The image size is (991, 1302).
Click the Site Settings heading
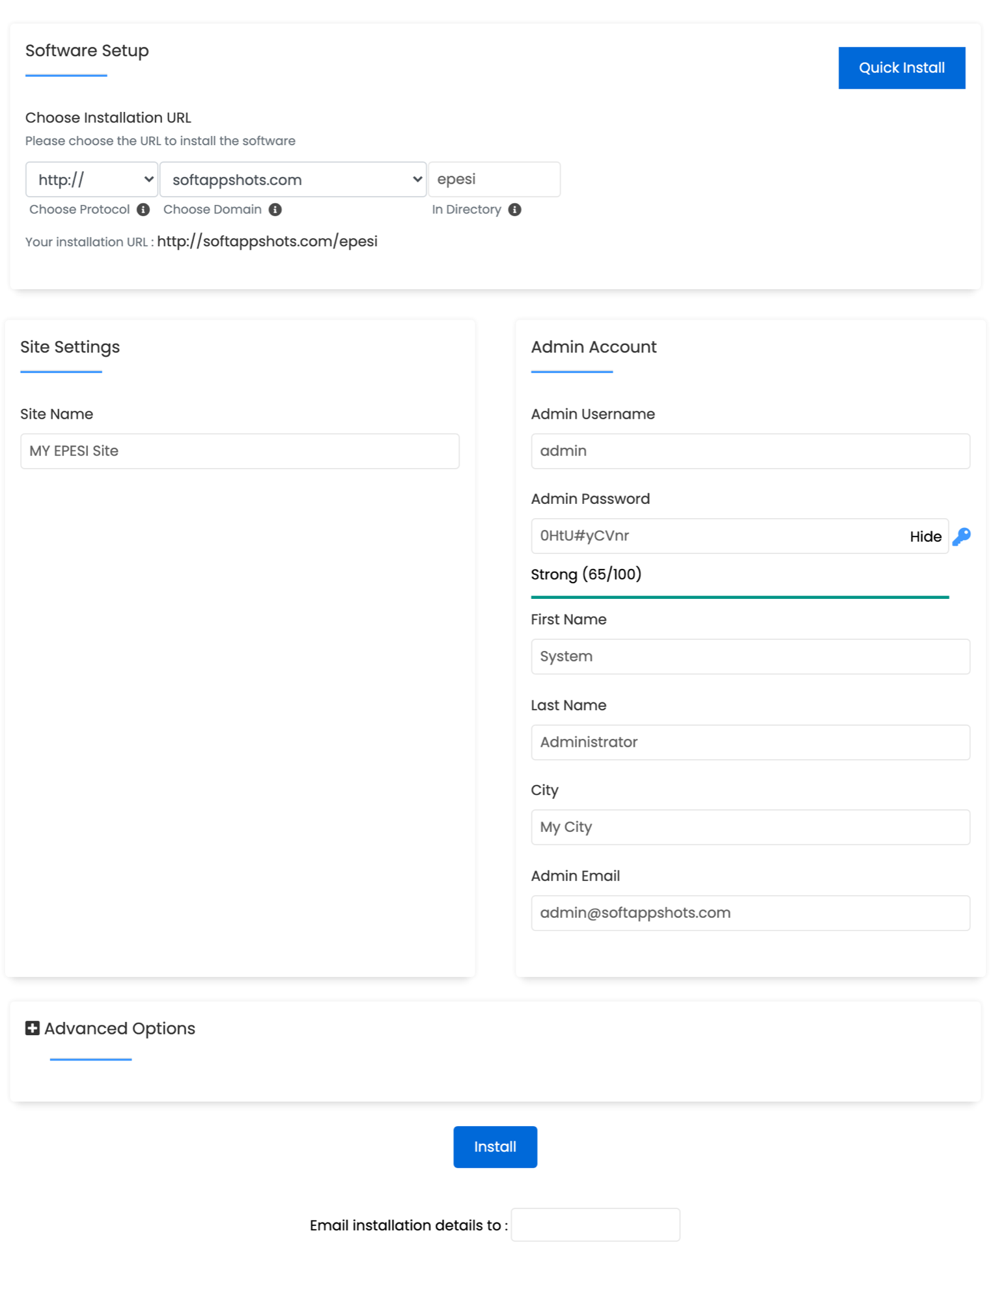pyautogui.click(x=70, y=347)
